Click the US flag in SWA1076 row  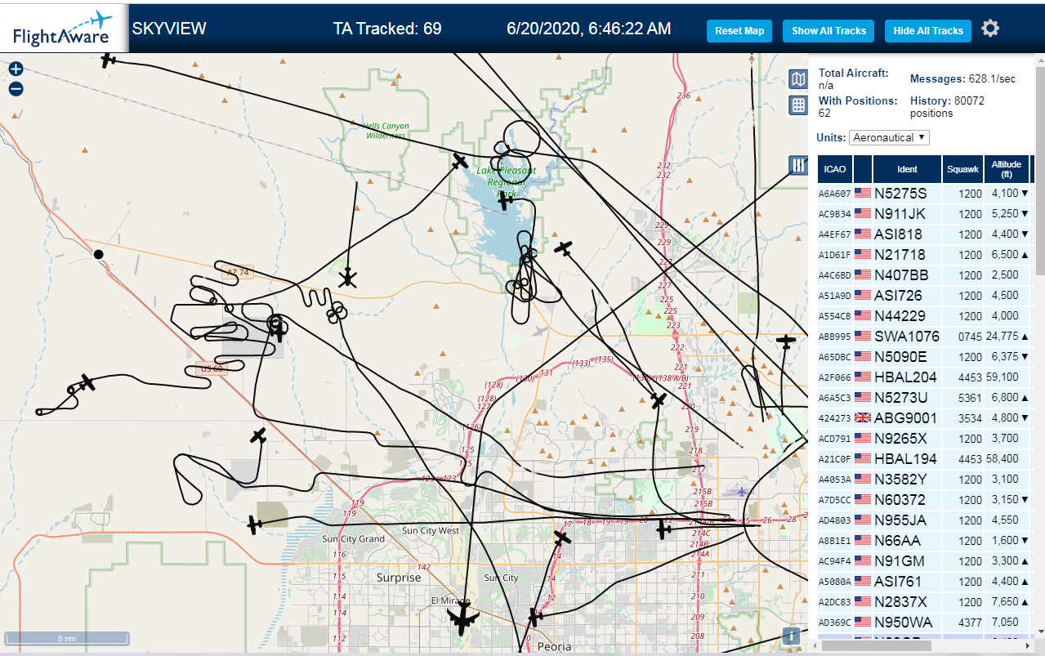[862, 337]
